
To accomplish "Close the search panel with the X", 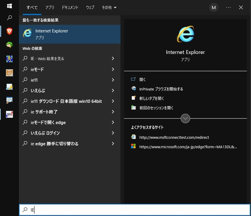I will (241, 7).
